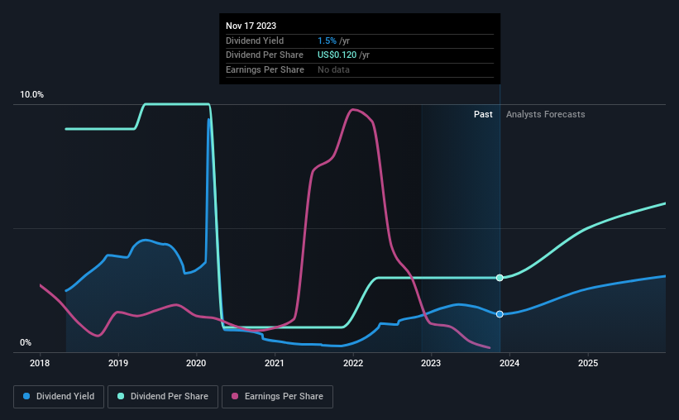Toggle the Earnings Per Share legend button
Screen dimensions: 679x420
tap(277, 397)
